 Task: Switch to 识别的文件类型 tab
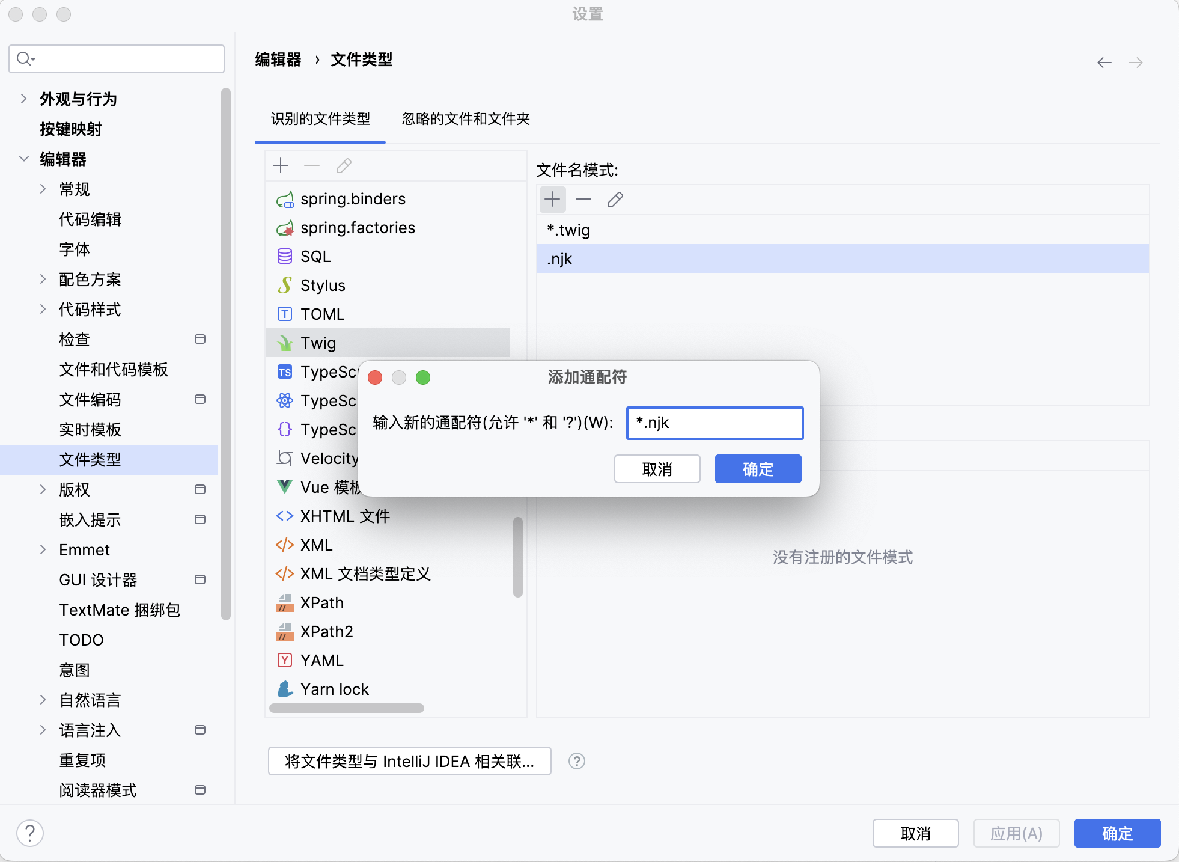[320, 119]
